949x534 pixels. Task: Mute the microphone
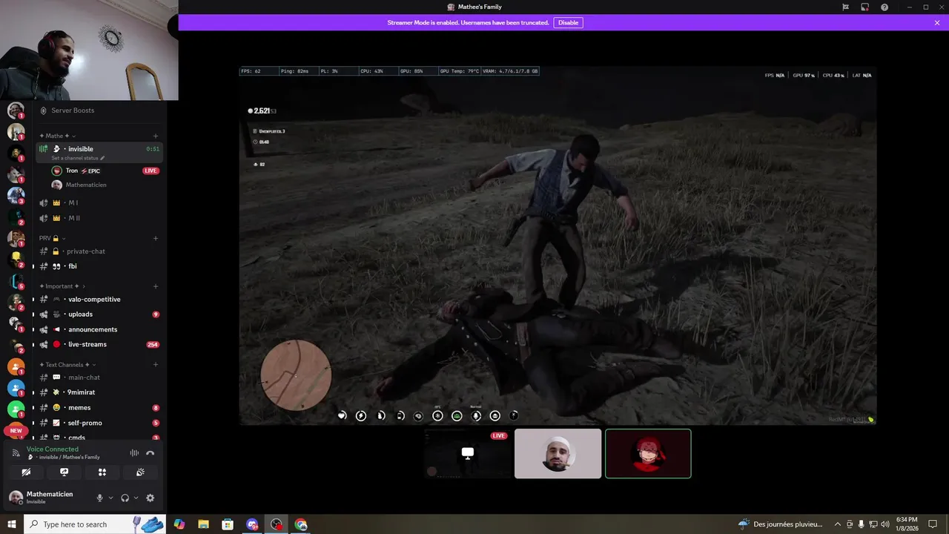coord(99,498)
